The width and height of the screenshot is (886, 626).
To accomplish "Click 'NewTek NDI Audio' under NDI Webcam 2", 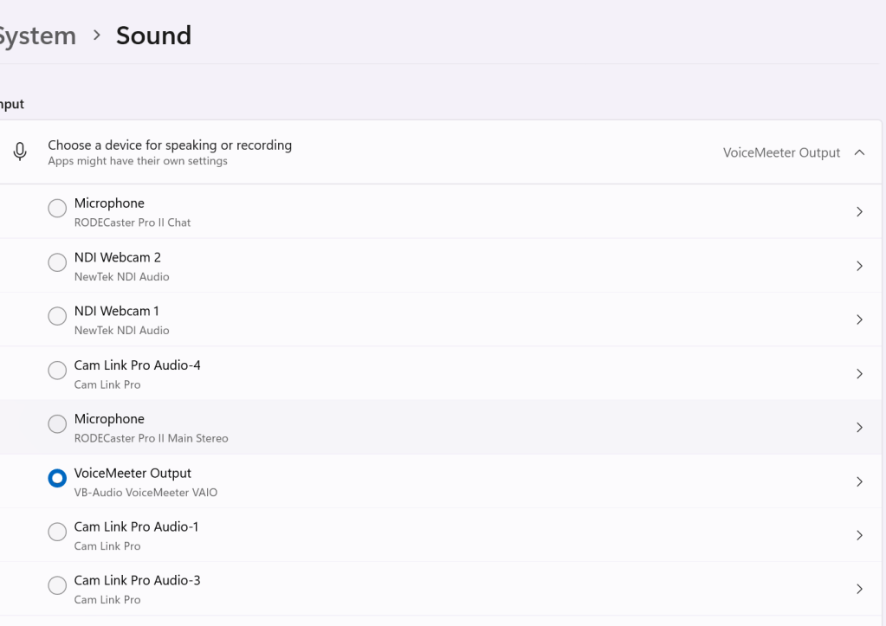I will [x=121, y=277].
